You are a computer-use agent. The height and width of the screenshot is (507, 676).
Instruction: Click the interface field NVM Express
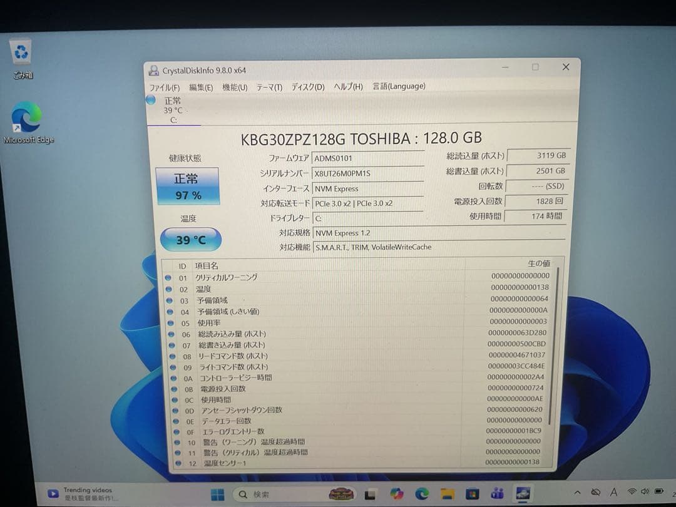[367, 188]
